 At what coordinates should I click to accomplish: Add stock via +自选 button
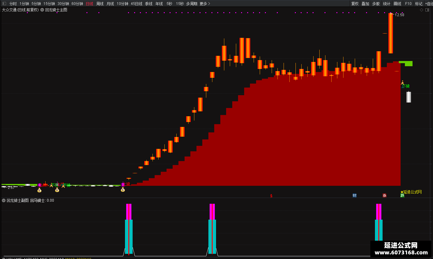click(429, 4)
